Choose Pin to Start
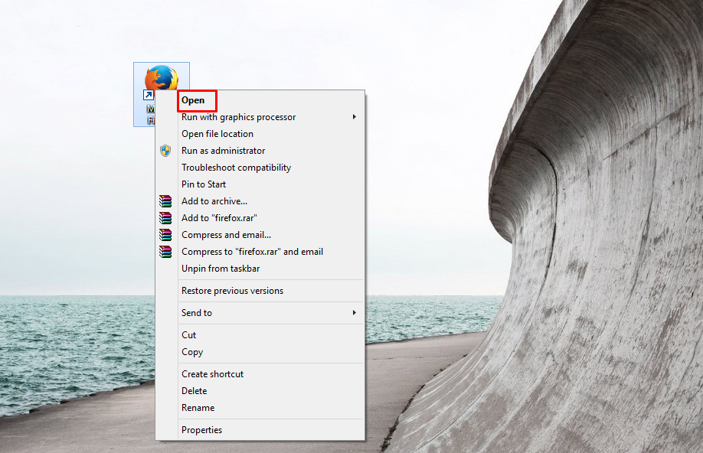 pos(204,184)
